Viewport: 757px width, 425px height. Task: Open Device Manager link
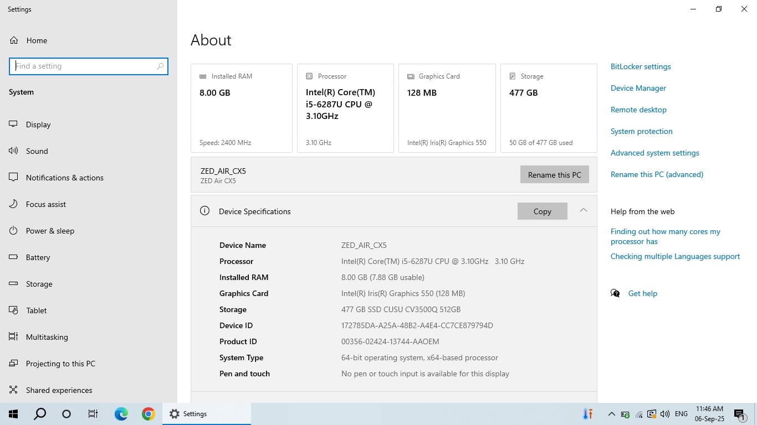pyautogui.click(x=638, y=88)
